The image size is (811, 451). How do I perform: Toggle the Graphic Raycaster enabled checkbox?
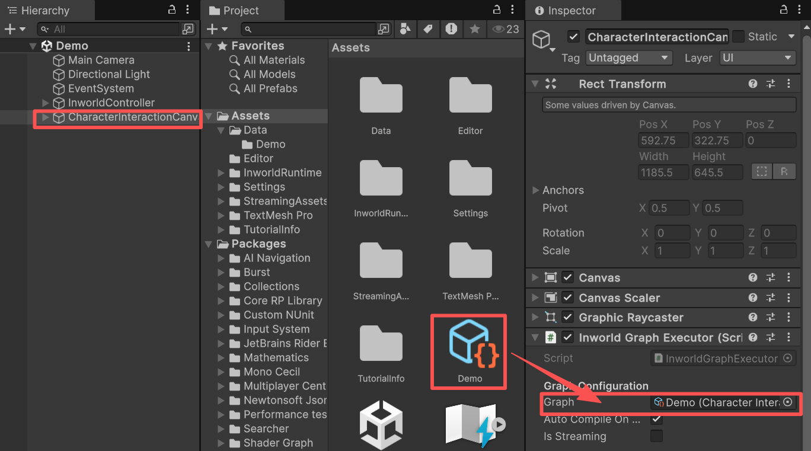pos(568,318)
